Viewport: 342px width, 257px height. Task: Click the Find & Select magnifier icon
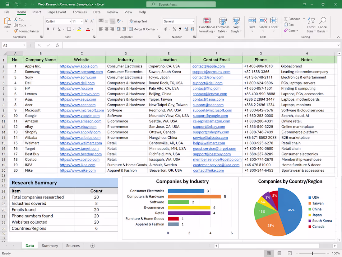point(323,21)
